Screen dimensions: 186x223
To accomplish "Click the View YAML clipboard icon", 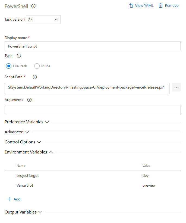I will click(x=131, y=5).
